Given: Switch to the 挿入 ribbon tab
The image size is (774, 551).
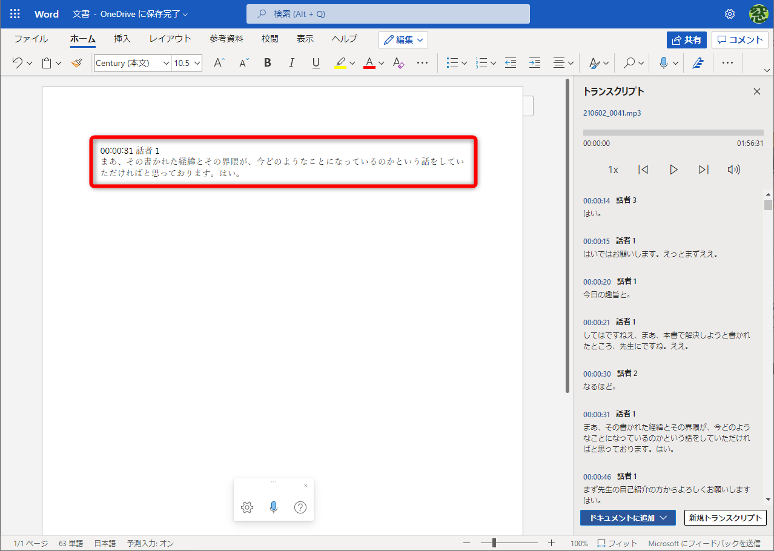Looking at the screenshot, I should click(122, 38).
